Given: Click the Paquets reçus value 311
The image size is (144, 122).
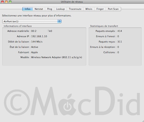Looking at the screenshot, I should point(120,42).
